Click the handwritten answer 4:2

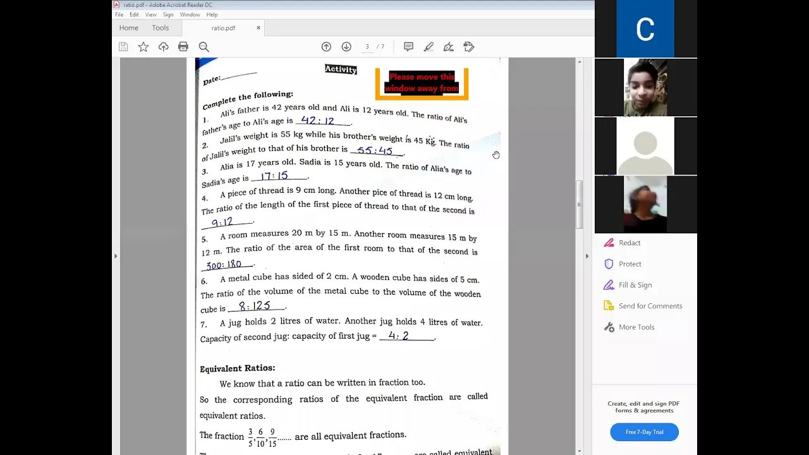pos(398,336)
